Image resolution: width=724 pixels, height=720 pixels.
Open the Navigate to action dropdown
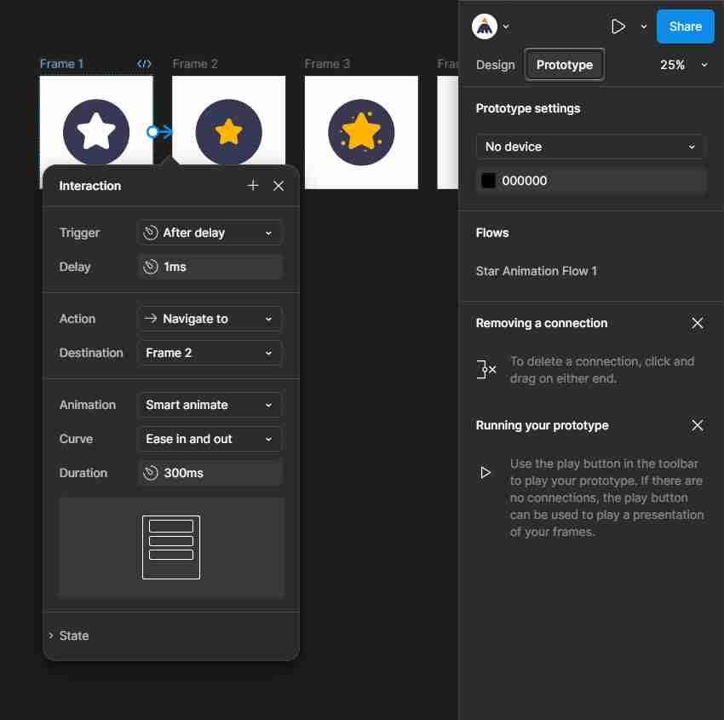pos(210,319)
